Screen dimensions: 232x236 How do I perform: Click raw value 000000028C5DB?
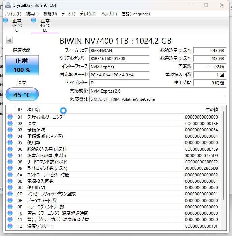(x=201, y=168)
